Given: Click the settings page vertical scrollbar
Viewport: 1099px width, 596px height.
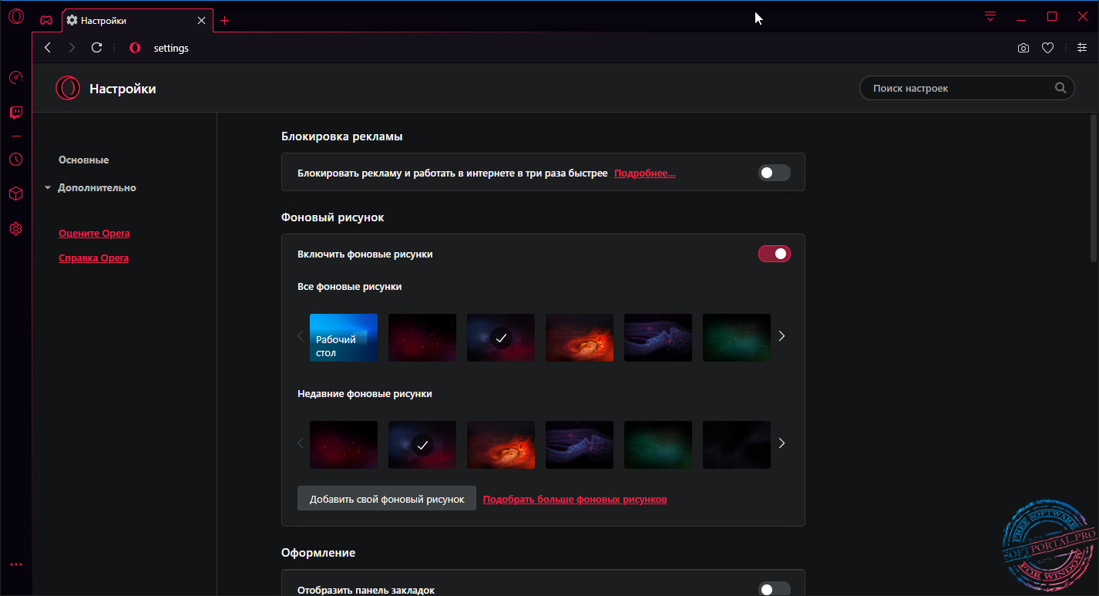Looking at the screenshot, I should [1094, 187].
